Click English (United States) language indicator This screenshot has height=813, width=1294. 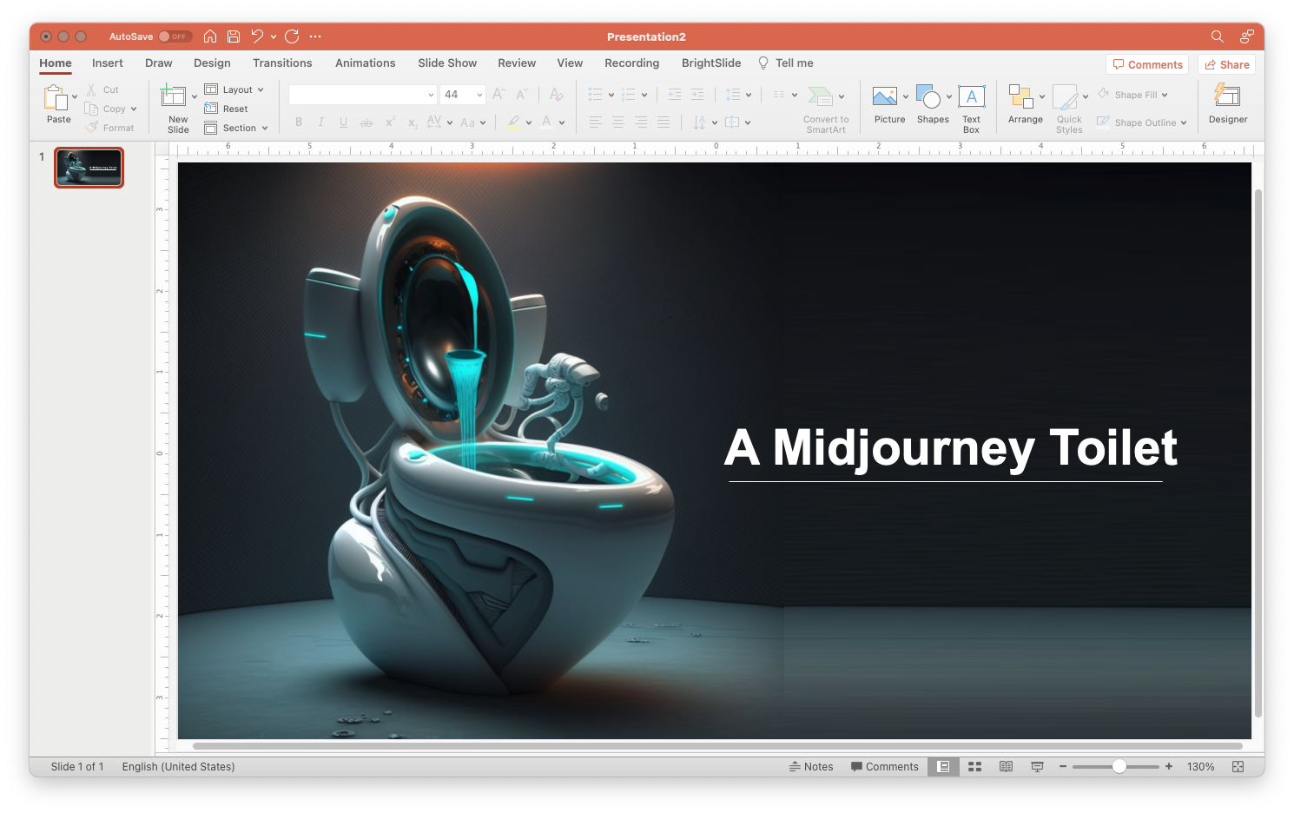(x=178, y=767)
